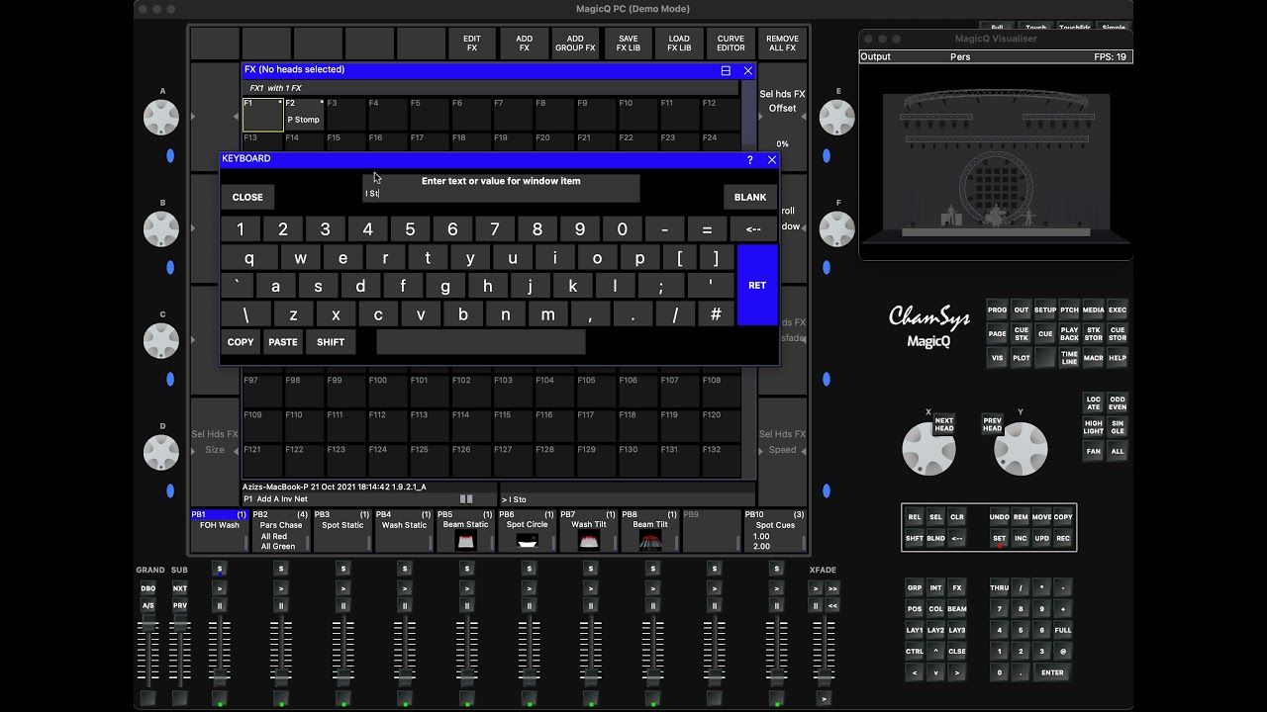Click the BLANK keyboard button
Viewport: 1267px width, 712px height.
point(750,197)
